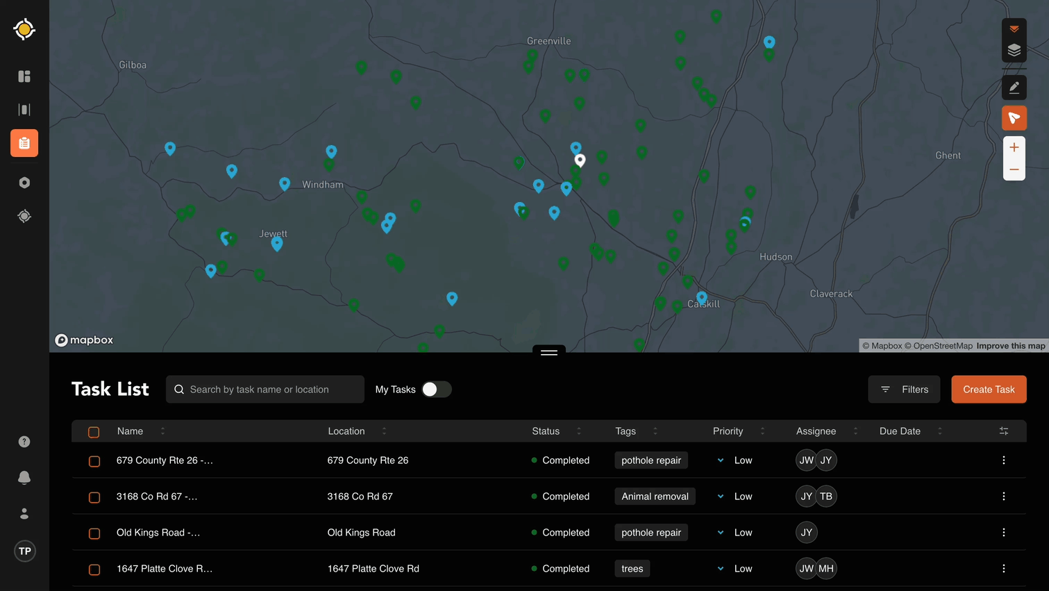Open the notifications bell icon
1049x591 pixels.
[24, 478]
